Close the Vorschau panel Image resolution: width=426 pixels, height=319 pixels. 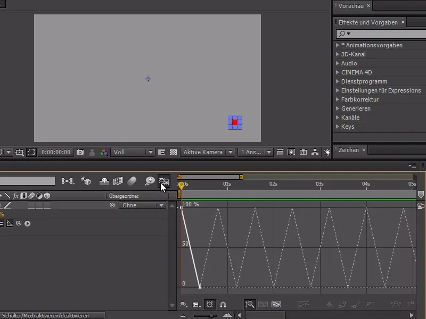point(368,5)
